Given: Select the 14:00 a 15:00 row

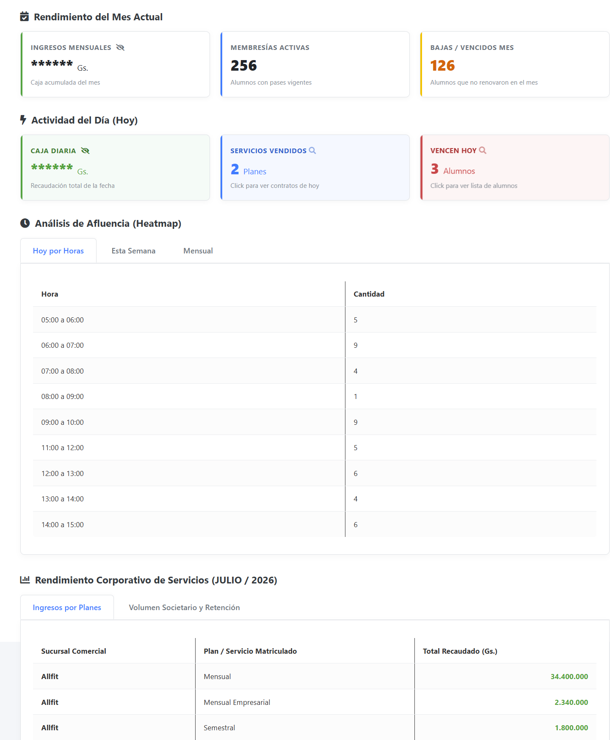Looking at the screenshot, I should 315,525.
